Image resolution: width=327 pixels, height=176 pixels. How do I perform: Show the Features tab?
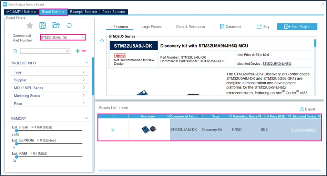click(x=121, y=27)
